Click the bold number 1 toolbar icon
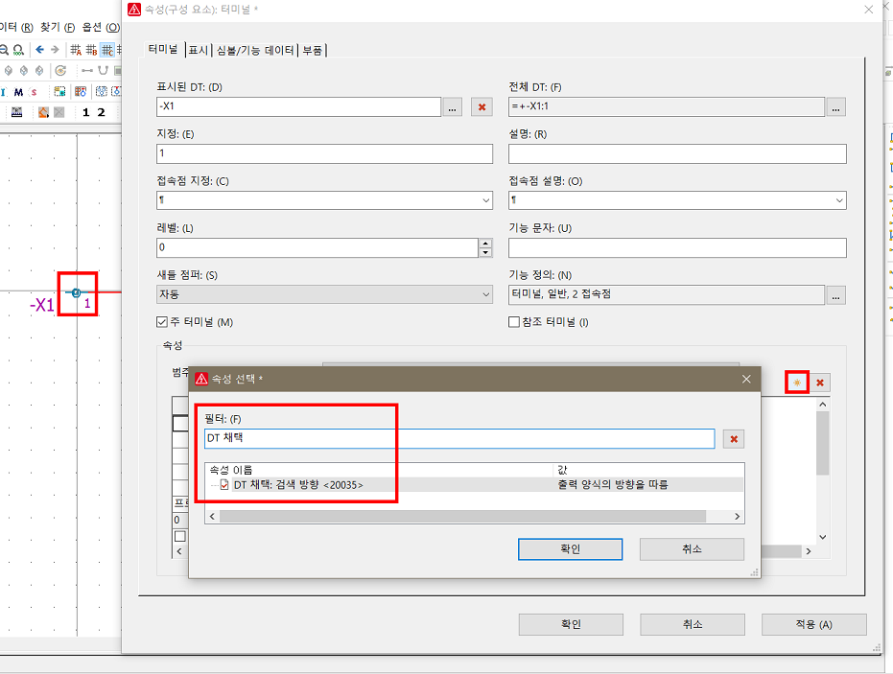This screenshot has width=893, height=674. pyautogui.click(x=86, y=112)
